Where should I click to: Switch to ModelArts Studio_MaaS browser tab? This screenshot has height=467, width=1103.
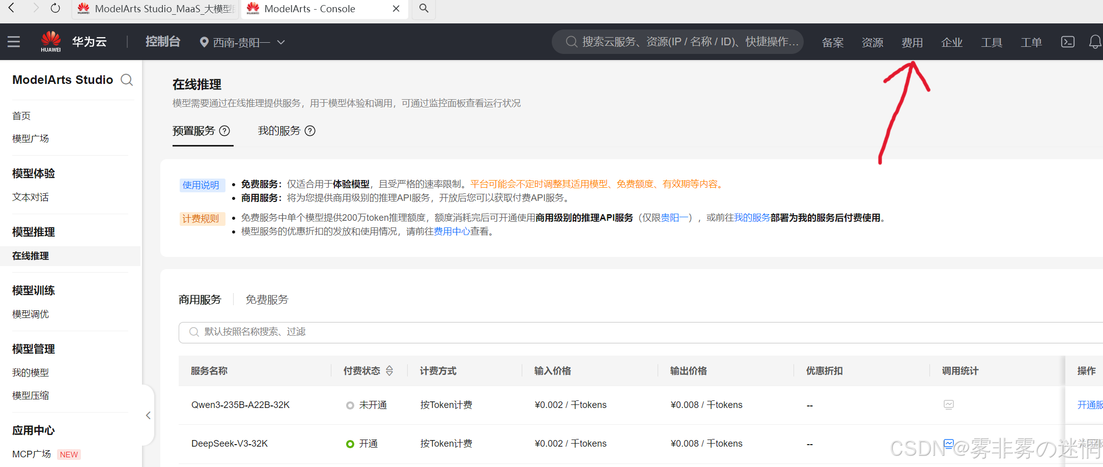point(155,9)
